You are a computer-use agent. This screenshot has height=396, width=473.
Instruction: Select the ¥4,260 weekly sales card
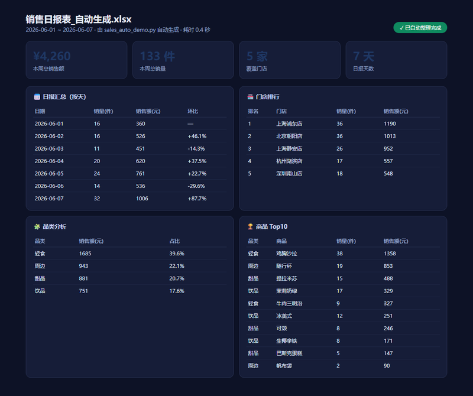click(x=76, y=60)
